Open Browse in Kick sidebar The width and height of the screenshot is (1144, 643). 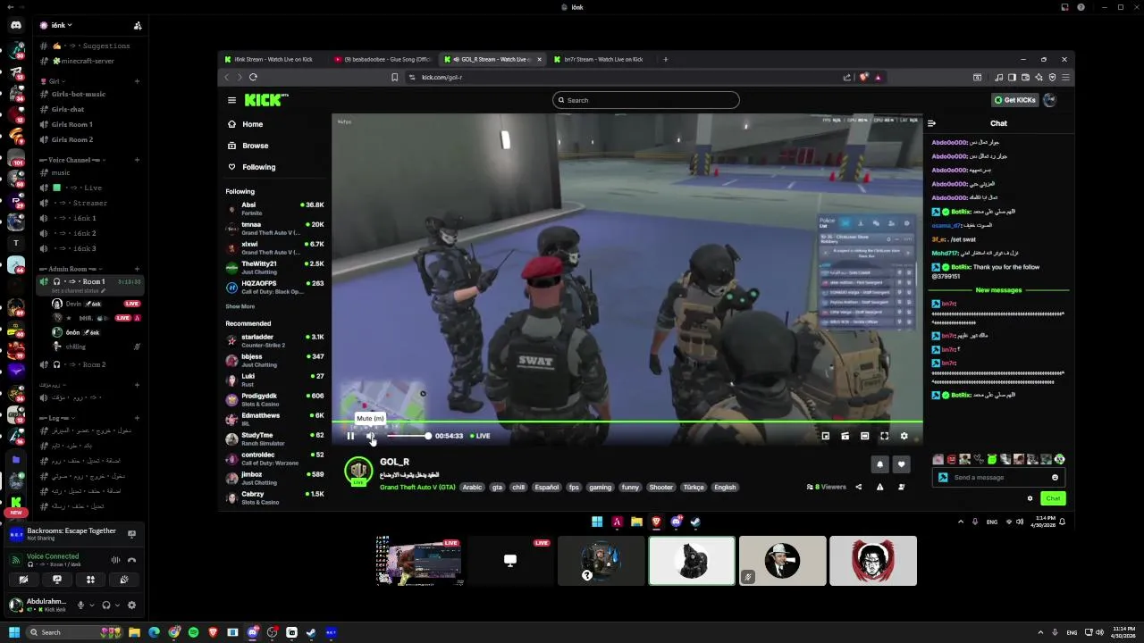tap(255, 146)
